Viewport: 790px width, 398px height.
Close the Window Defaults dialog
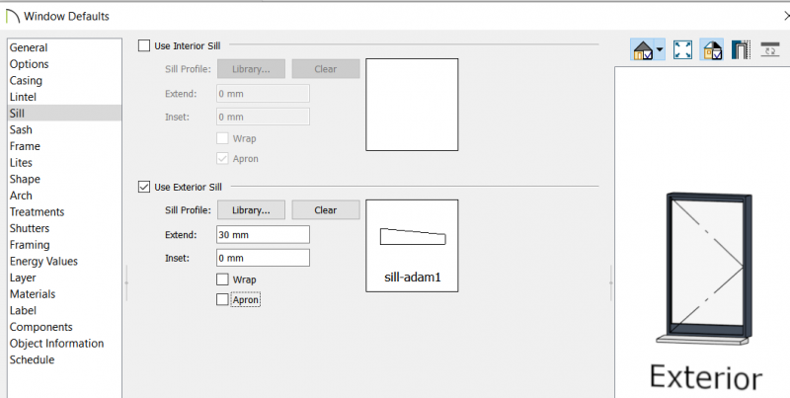coord(786,16)
